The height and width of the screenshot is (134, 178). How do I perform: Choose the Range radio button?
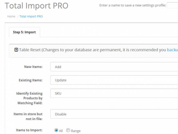[x=68, y=130]
